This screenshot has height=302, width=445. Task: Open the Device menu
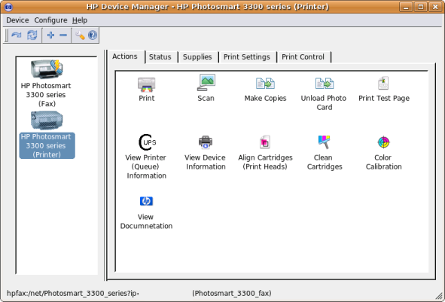[17, 20]
